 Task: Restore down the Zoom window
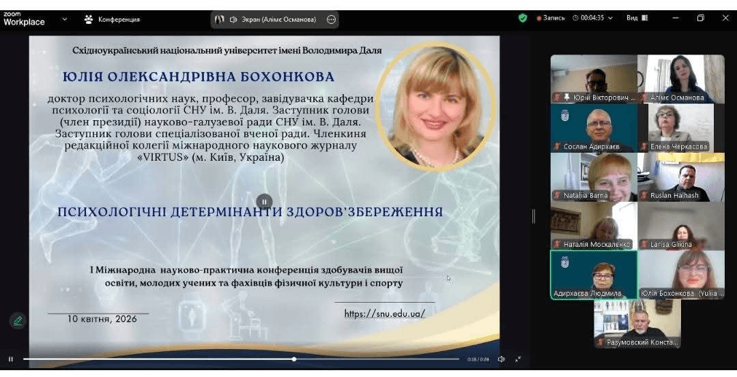(x=700, y=18)
